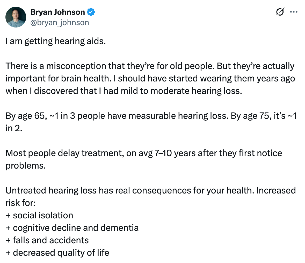Click the '+ cognitive decline and dementia' line

pos(72,228)
